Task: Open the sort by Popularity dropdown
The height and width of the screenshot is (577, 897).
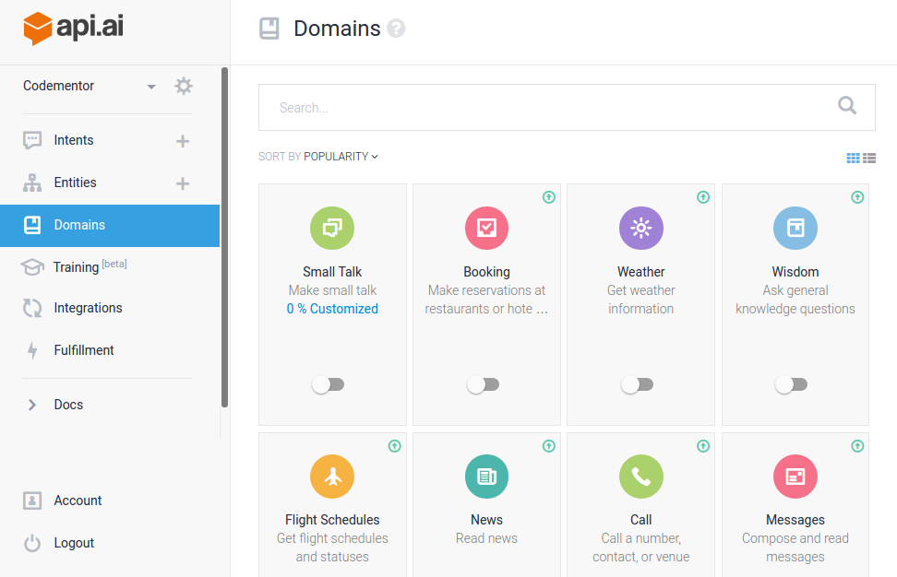Action: point(340,157)
